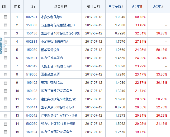Click fund code 150136

(32, 33)
